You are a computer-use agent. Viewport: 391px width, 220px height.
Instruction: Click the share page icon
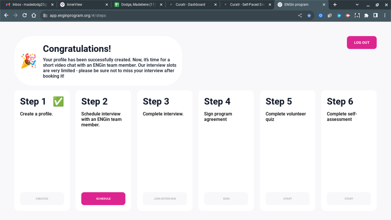[x=300, y=15]
